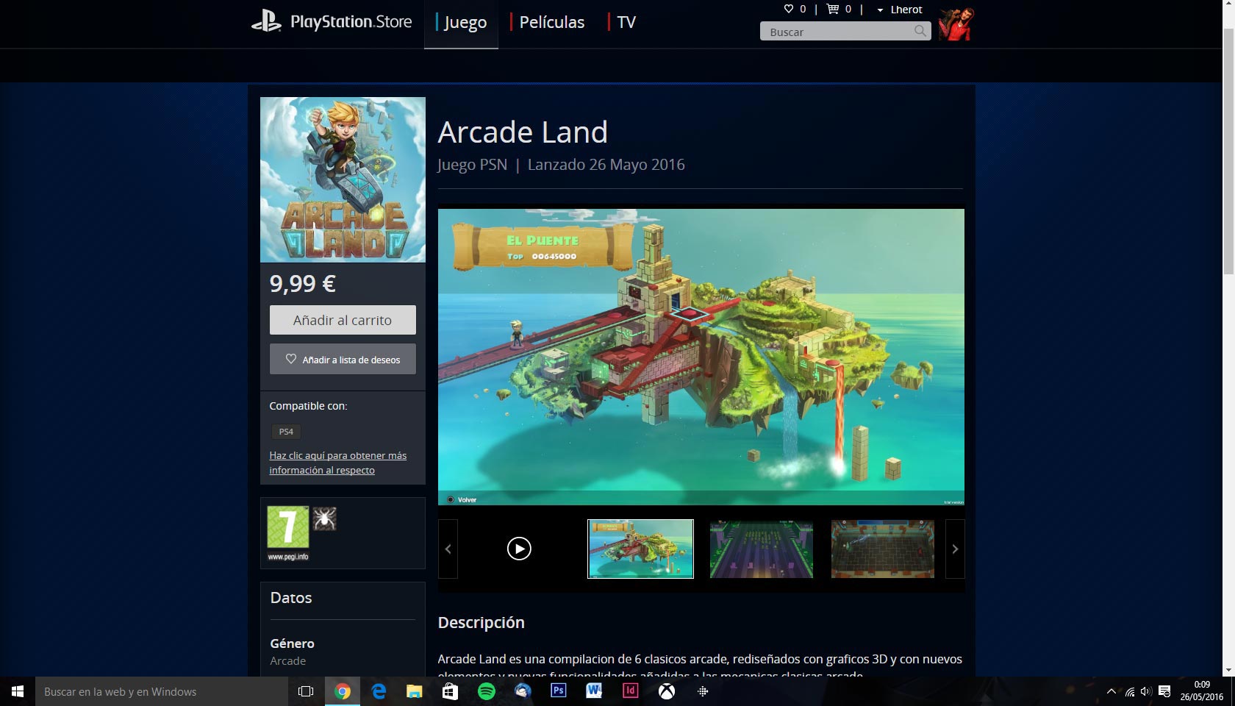Screen dimensions: 1235x706
Task: Click the 9,99 € price text
Action: pos(303,283)
